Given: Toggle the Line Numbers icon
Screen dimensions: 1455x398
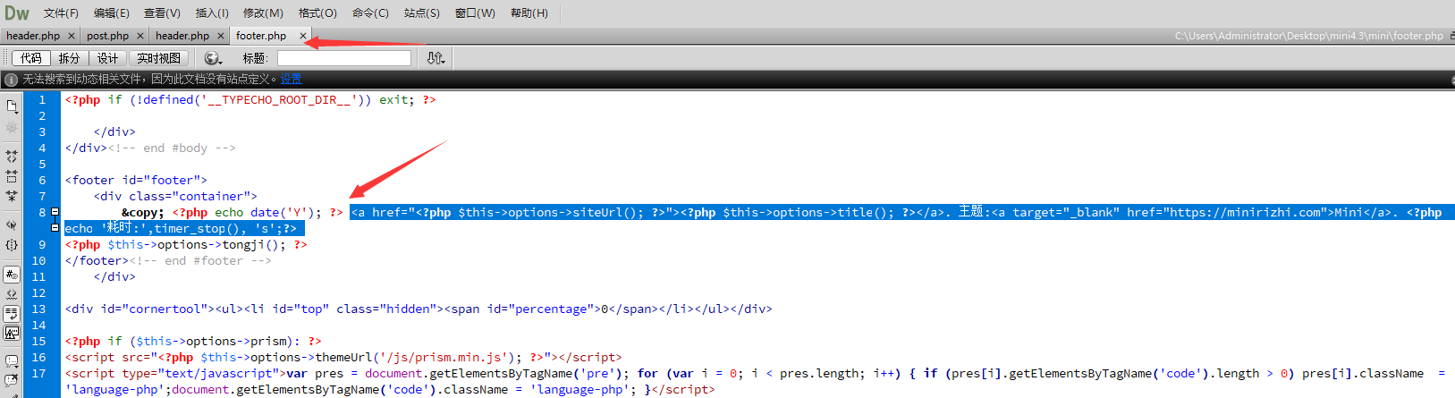Looking at the screenshot, I should click(12, 274).
